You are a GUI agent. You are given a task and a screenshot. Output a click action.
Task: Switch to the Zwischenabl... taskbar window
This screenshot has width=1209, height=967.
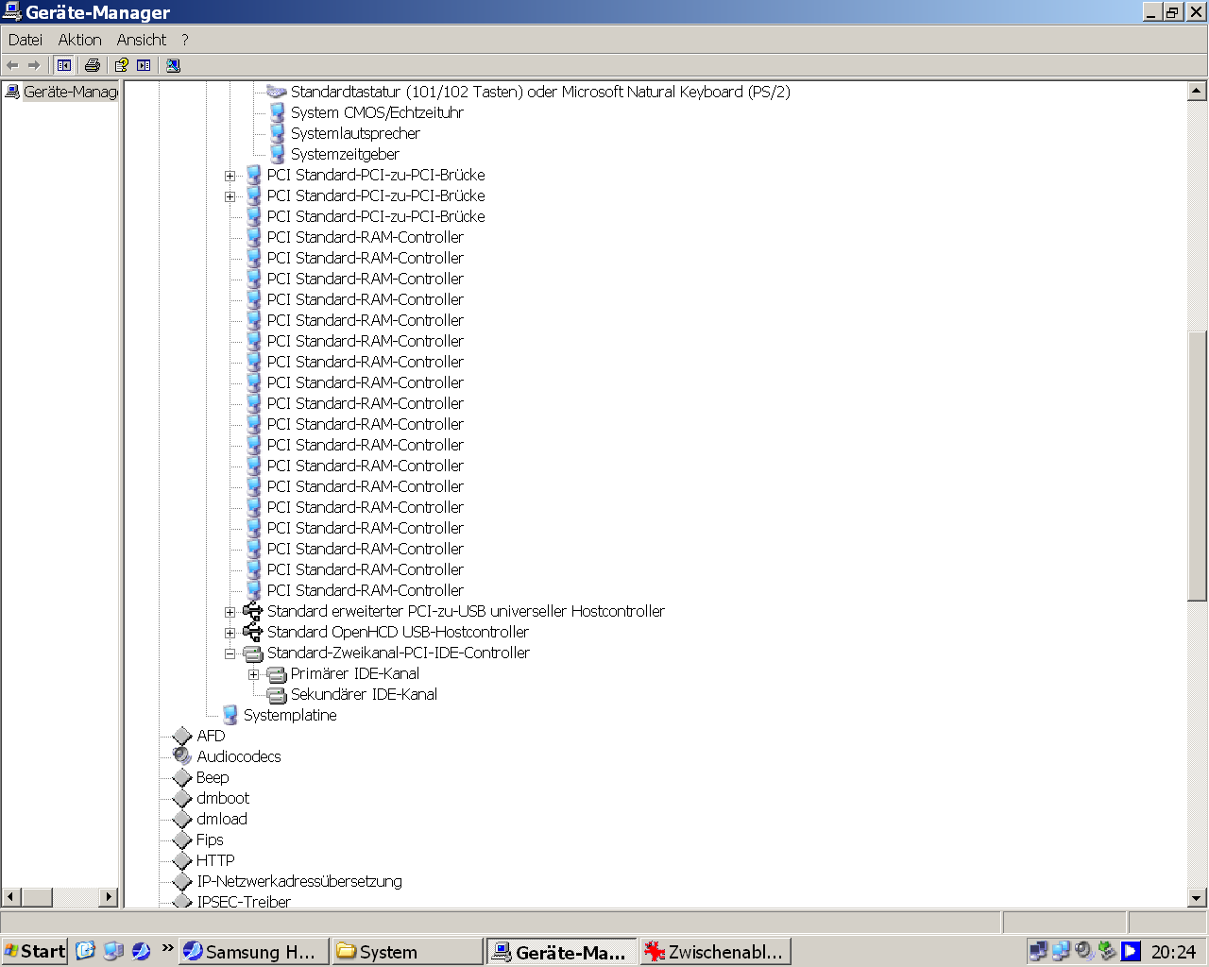(715, 951)
